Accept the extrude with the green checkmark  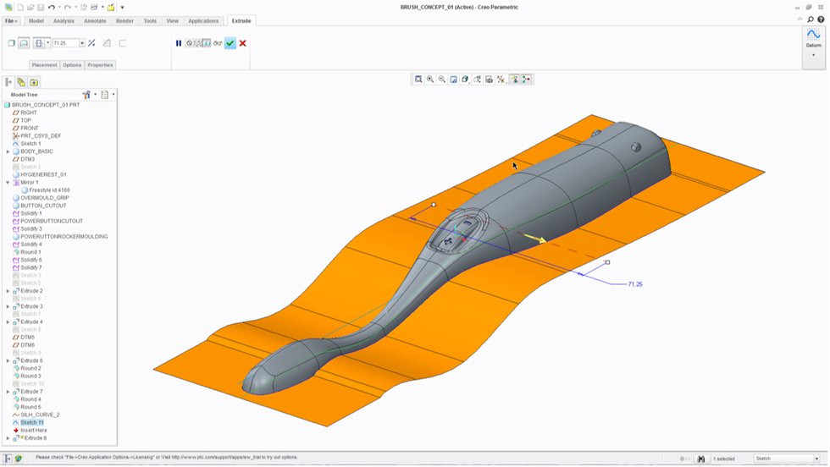point(230,43)
